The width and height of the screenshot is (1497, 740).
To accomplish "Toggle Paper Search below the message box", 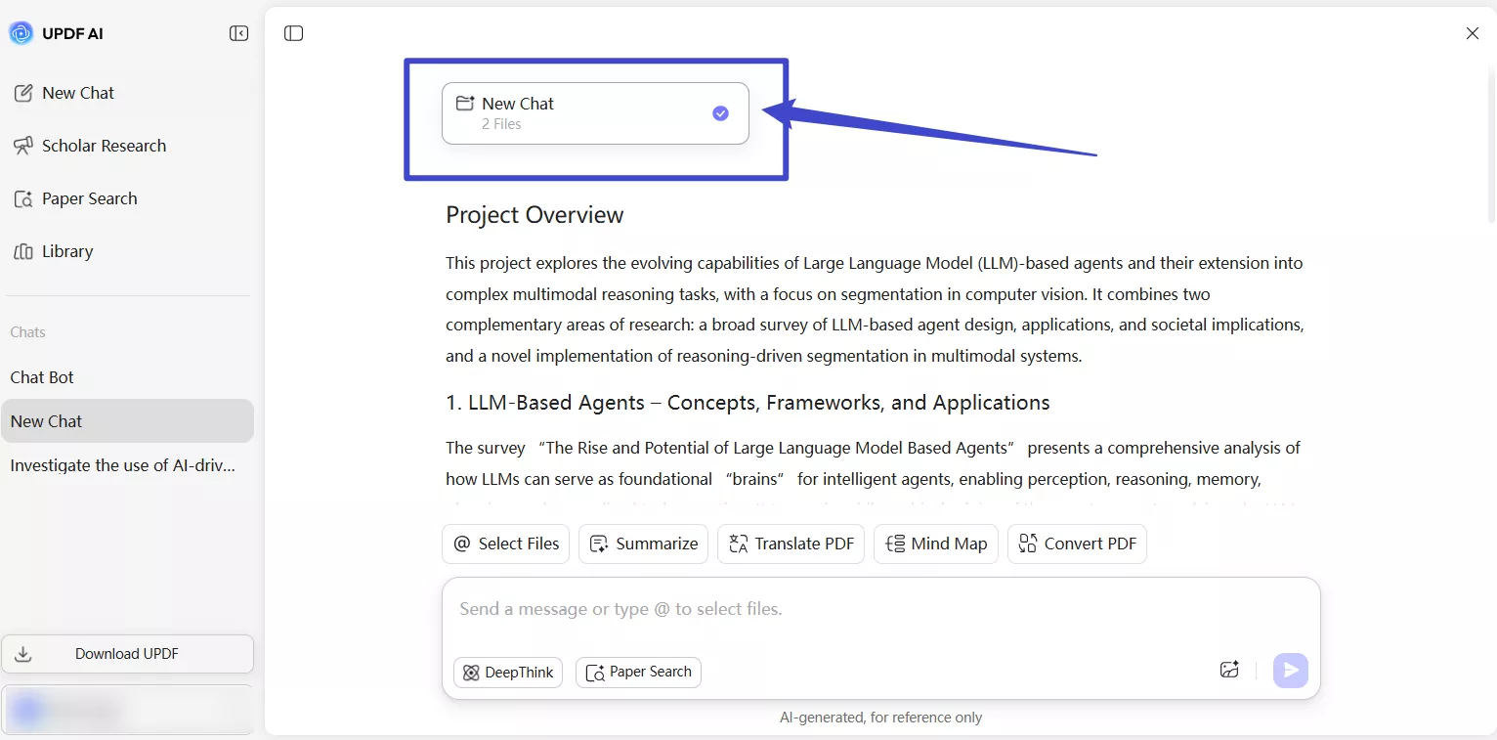I will [x=638, y=673].
